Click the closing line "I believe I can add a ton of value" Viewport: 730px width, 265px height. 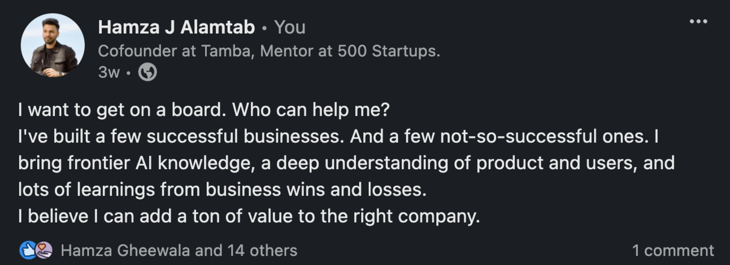click(x=249, y=217)
